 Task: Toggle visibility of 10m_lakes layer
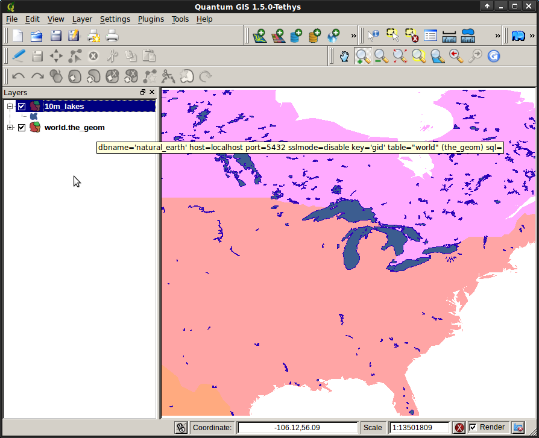22,107
